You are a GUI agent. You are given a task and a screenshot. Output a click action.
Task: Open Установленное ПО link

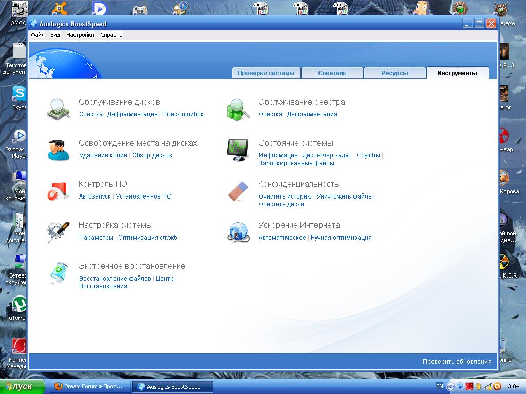pos(144,196)
